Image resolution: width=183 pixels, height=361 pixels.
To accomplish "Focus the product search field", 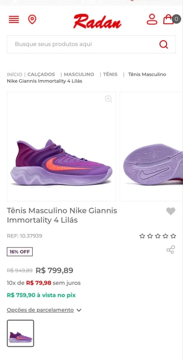I will click(x=82, y=44).
